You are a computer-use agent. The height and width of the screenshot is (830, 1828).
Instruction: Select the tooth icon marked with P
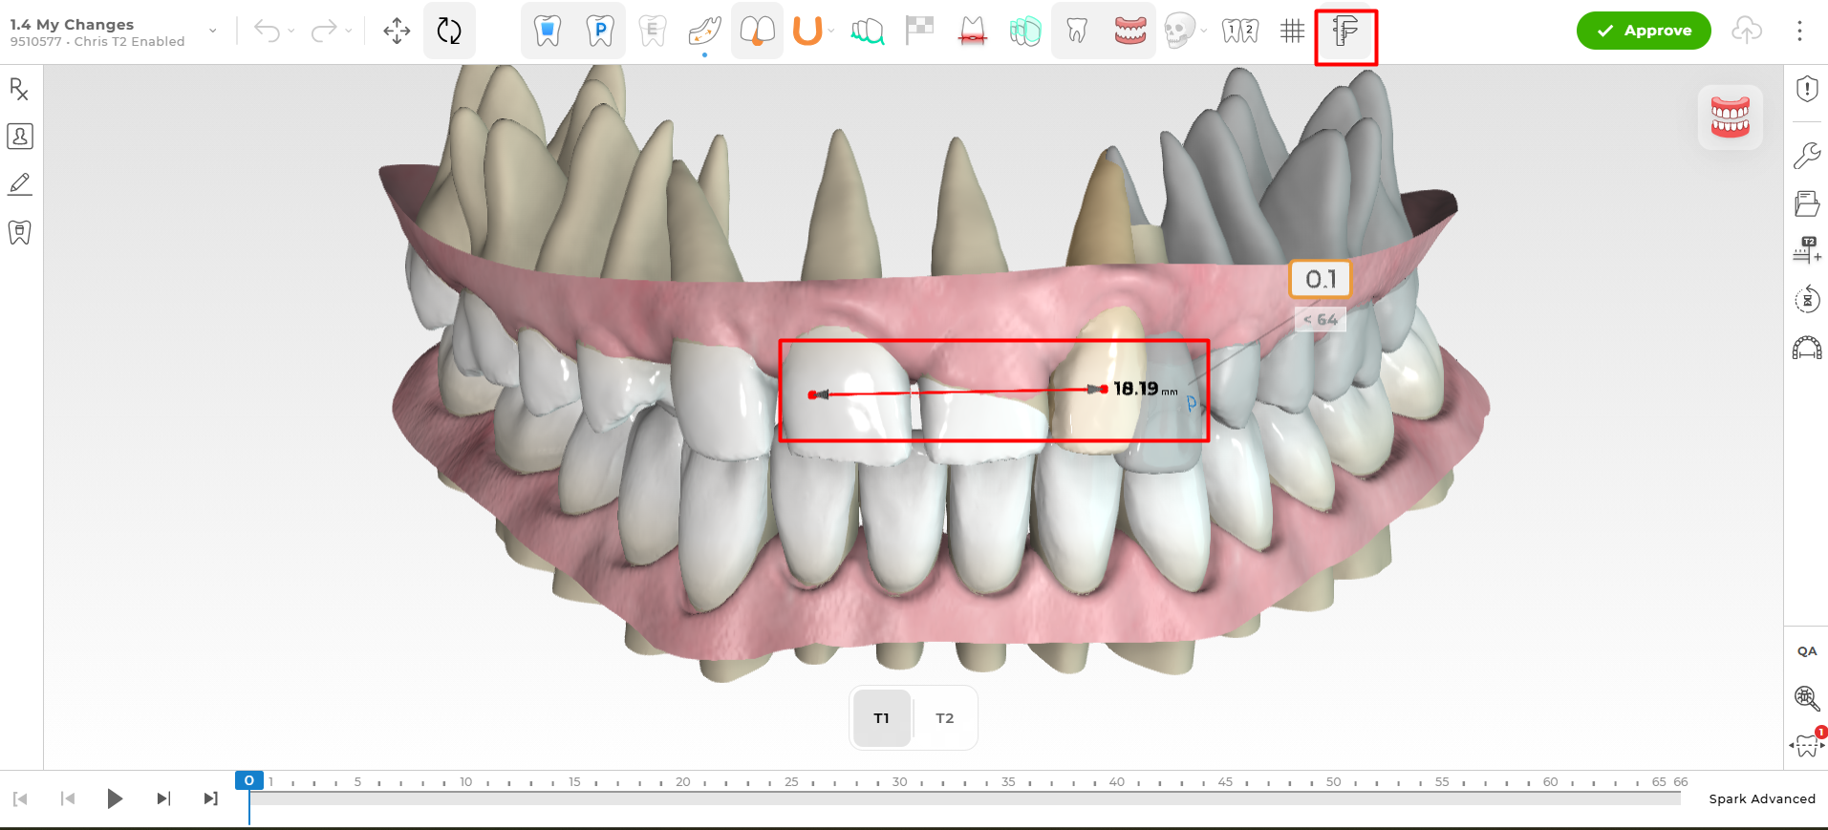point(600,32)
